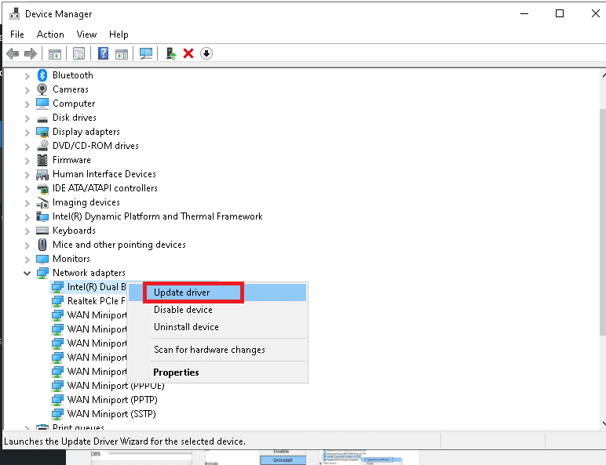Click the Back arrow toolbar icon
This screenshot has height=465, width=606.
tap(13, 53)
